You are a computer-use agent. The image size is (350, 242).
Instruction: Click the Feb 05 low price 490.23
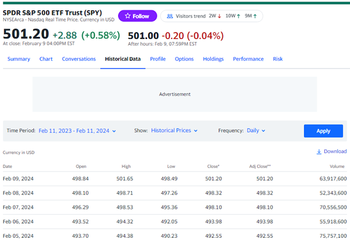[x=169, y=236]
